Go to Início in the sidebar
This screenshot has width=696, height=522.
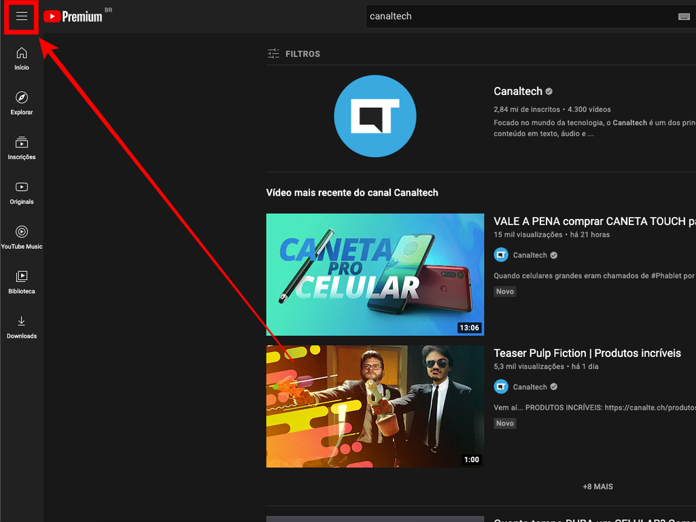coord(21,59)
